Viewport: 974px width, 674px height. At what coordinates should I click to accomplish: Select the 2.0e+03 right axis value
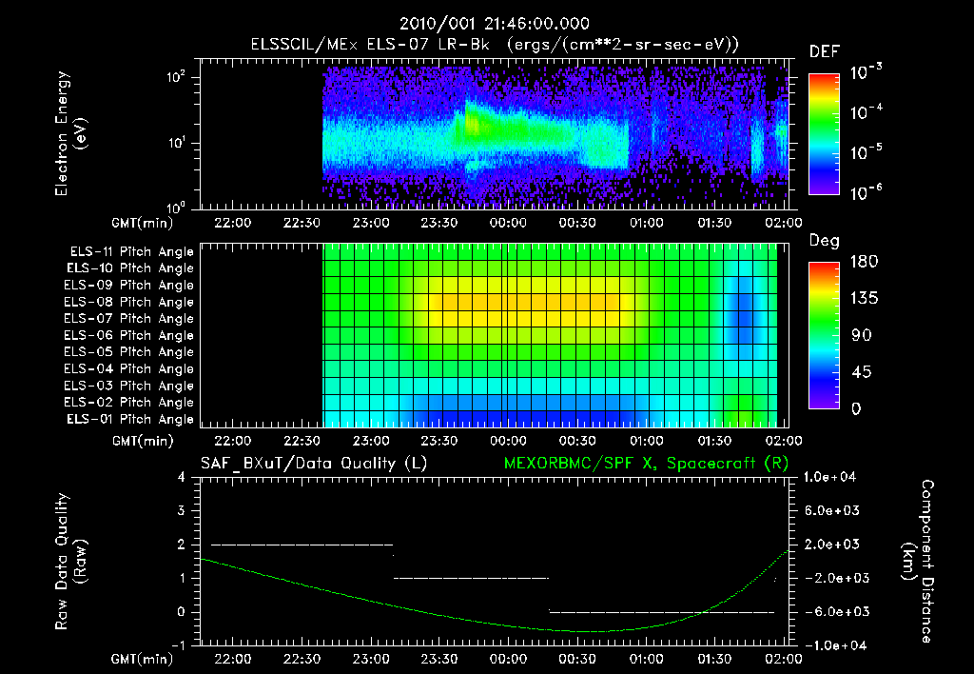pos(831,545)
